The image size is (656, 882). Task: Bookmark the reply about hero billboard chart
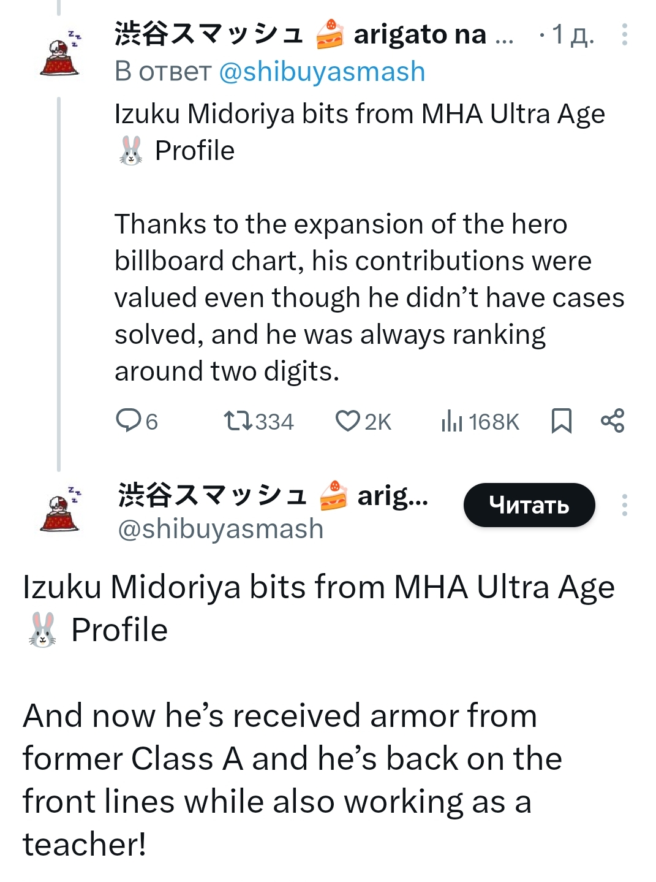[x=561, y=421]
